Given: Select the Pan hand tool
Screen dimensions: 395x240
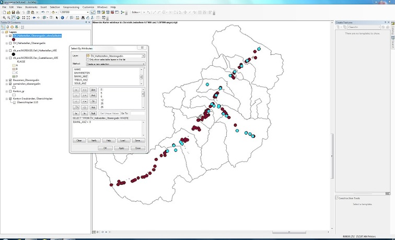Looking at the screenshot, I should 13,17.
